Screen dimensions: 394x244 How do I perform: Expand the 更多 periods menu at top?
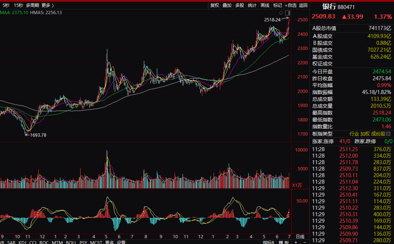[47, 5]
